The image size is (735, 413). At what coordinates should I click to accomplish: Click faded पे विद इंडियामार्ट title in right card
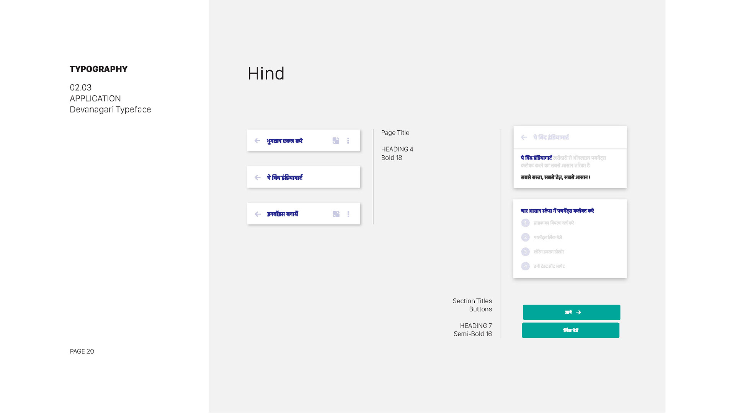tap(551, 137)
